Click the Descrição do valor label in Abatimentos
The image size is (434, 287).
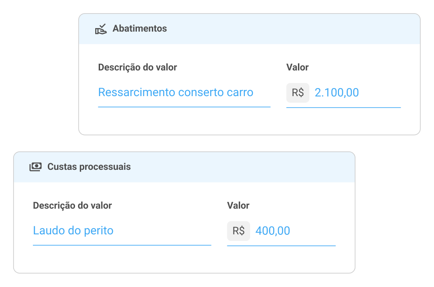click(x=137, y=67)
